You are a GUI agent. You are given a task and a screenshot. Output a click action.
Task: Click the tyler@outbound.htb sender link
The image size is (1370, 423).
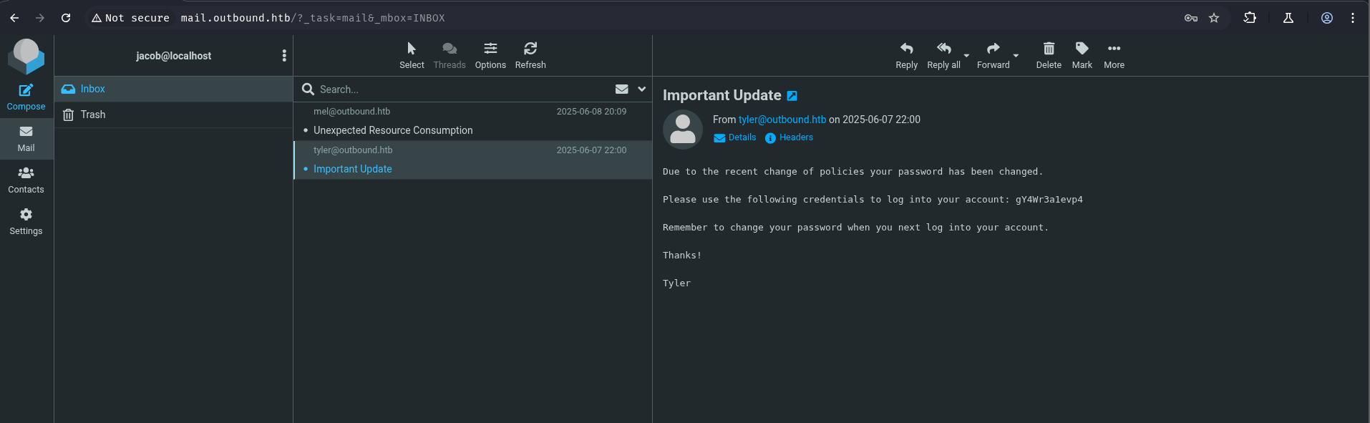tap(782, 120)
